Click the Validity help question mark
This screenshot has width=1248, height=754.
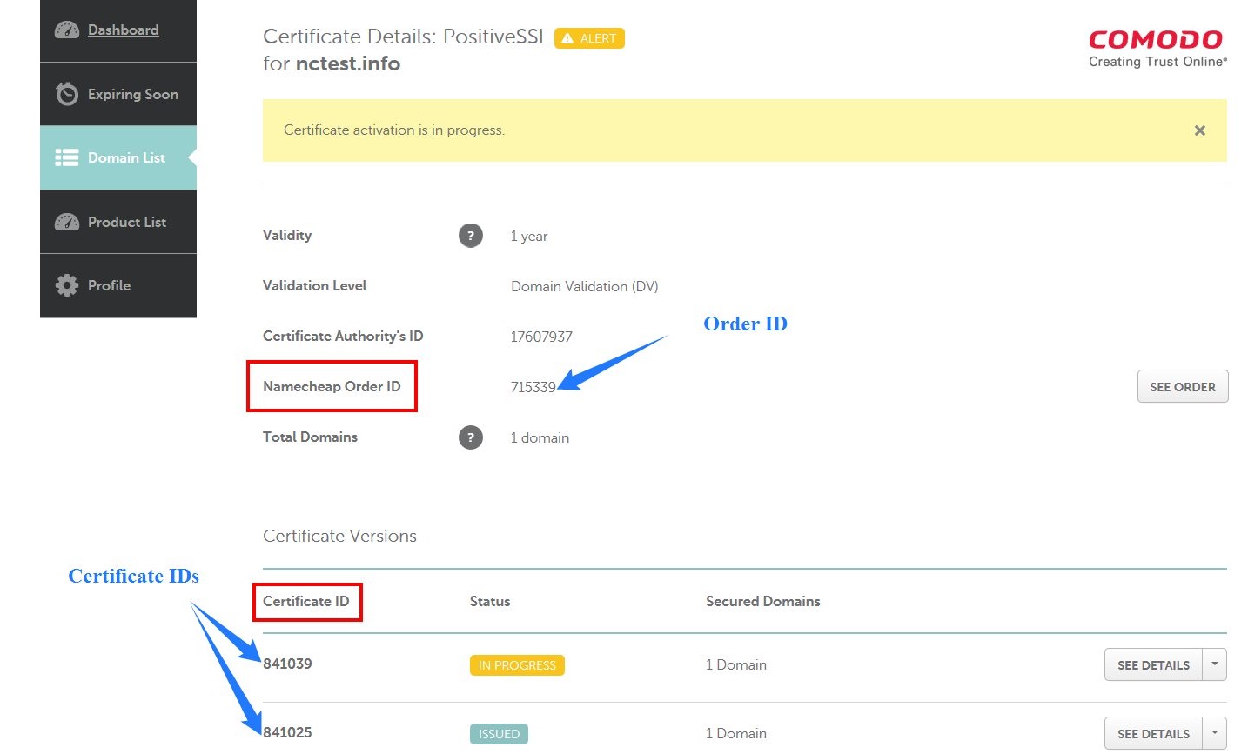click(471, 236)
